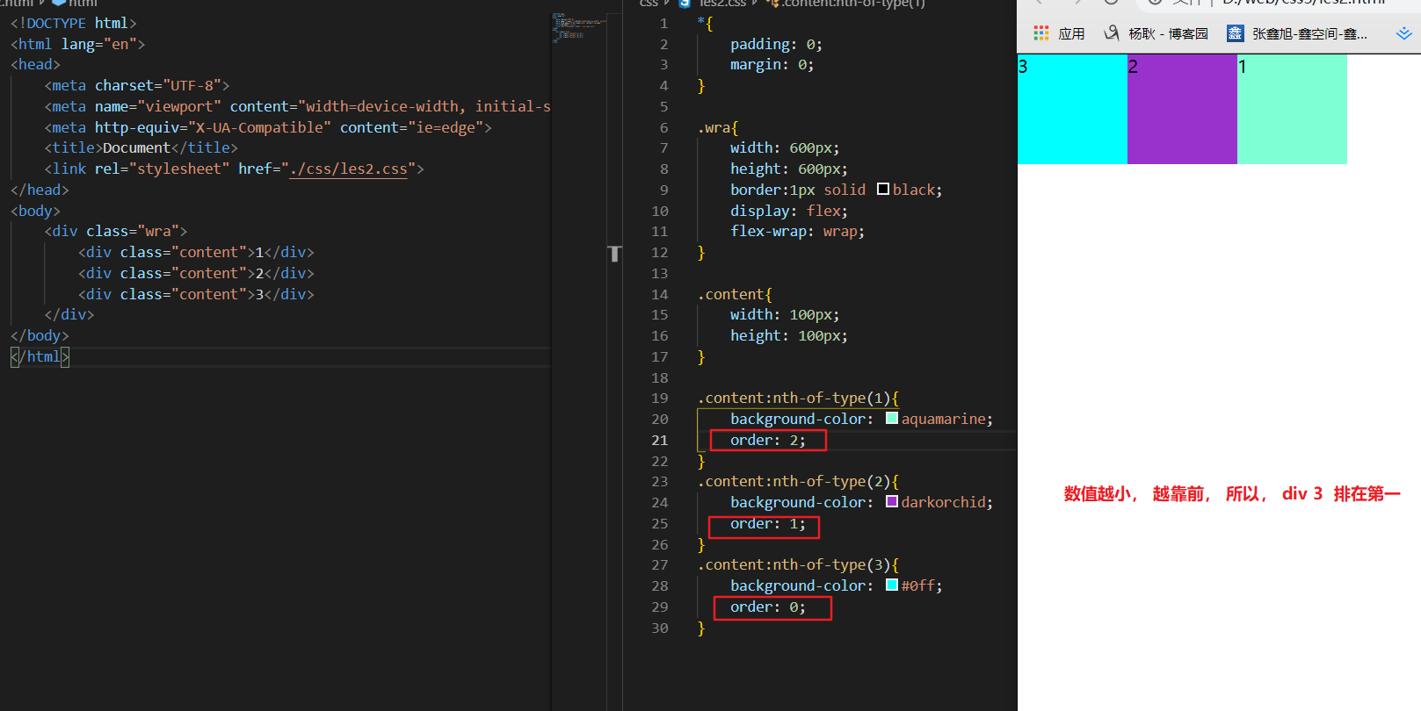Screen dimensions: 1421x711
Task: Click line number 21 in CSS gutter
Action: click(x=659, y=440)
